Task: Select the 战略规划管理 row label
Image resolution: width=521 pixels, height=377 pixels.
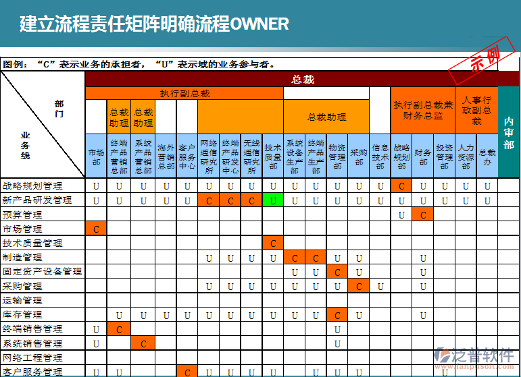Action: [x=32, y=185]
